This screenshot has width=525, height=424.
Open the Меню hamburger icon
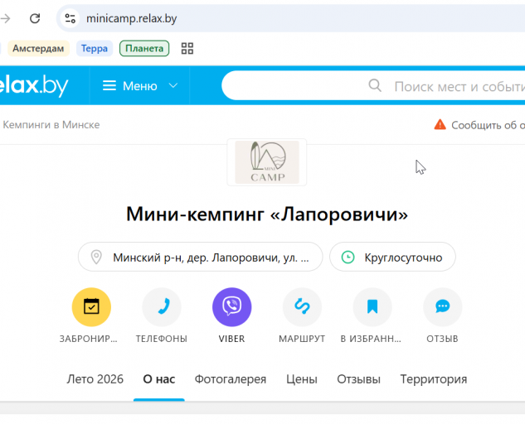(x=109, y=85)
